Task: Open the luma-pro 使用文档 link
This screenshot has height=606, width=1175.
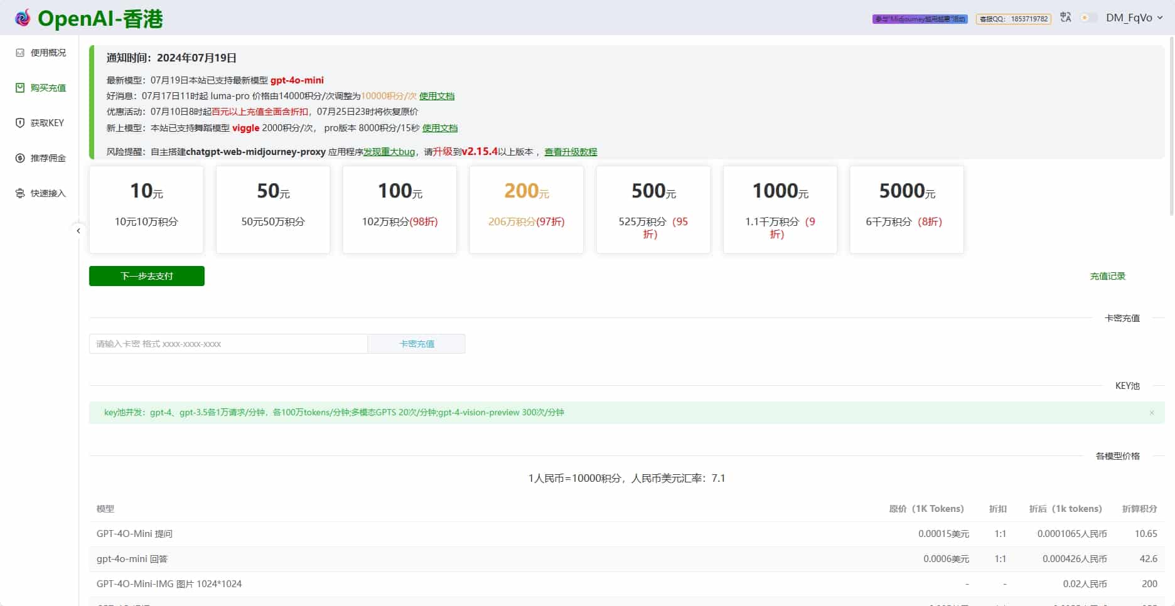Action: (x=437, y=96)
